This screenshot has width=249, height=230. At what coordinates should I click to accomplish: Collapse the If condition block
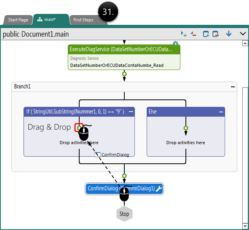(131, 111)
